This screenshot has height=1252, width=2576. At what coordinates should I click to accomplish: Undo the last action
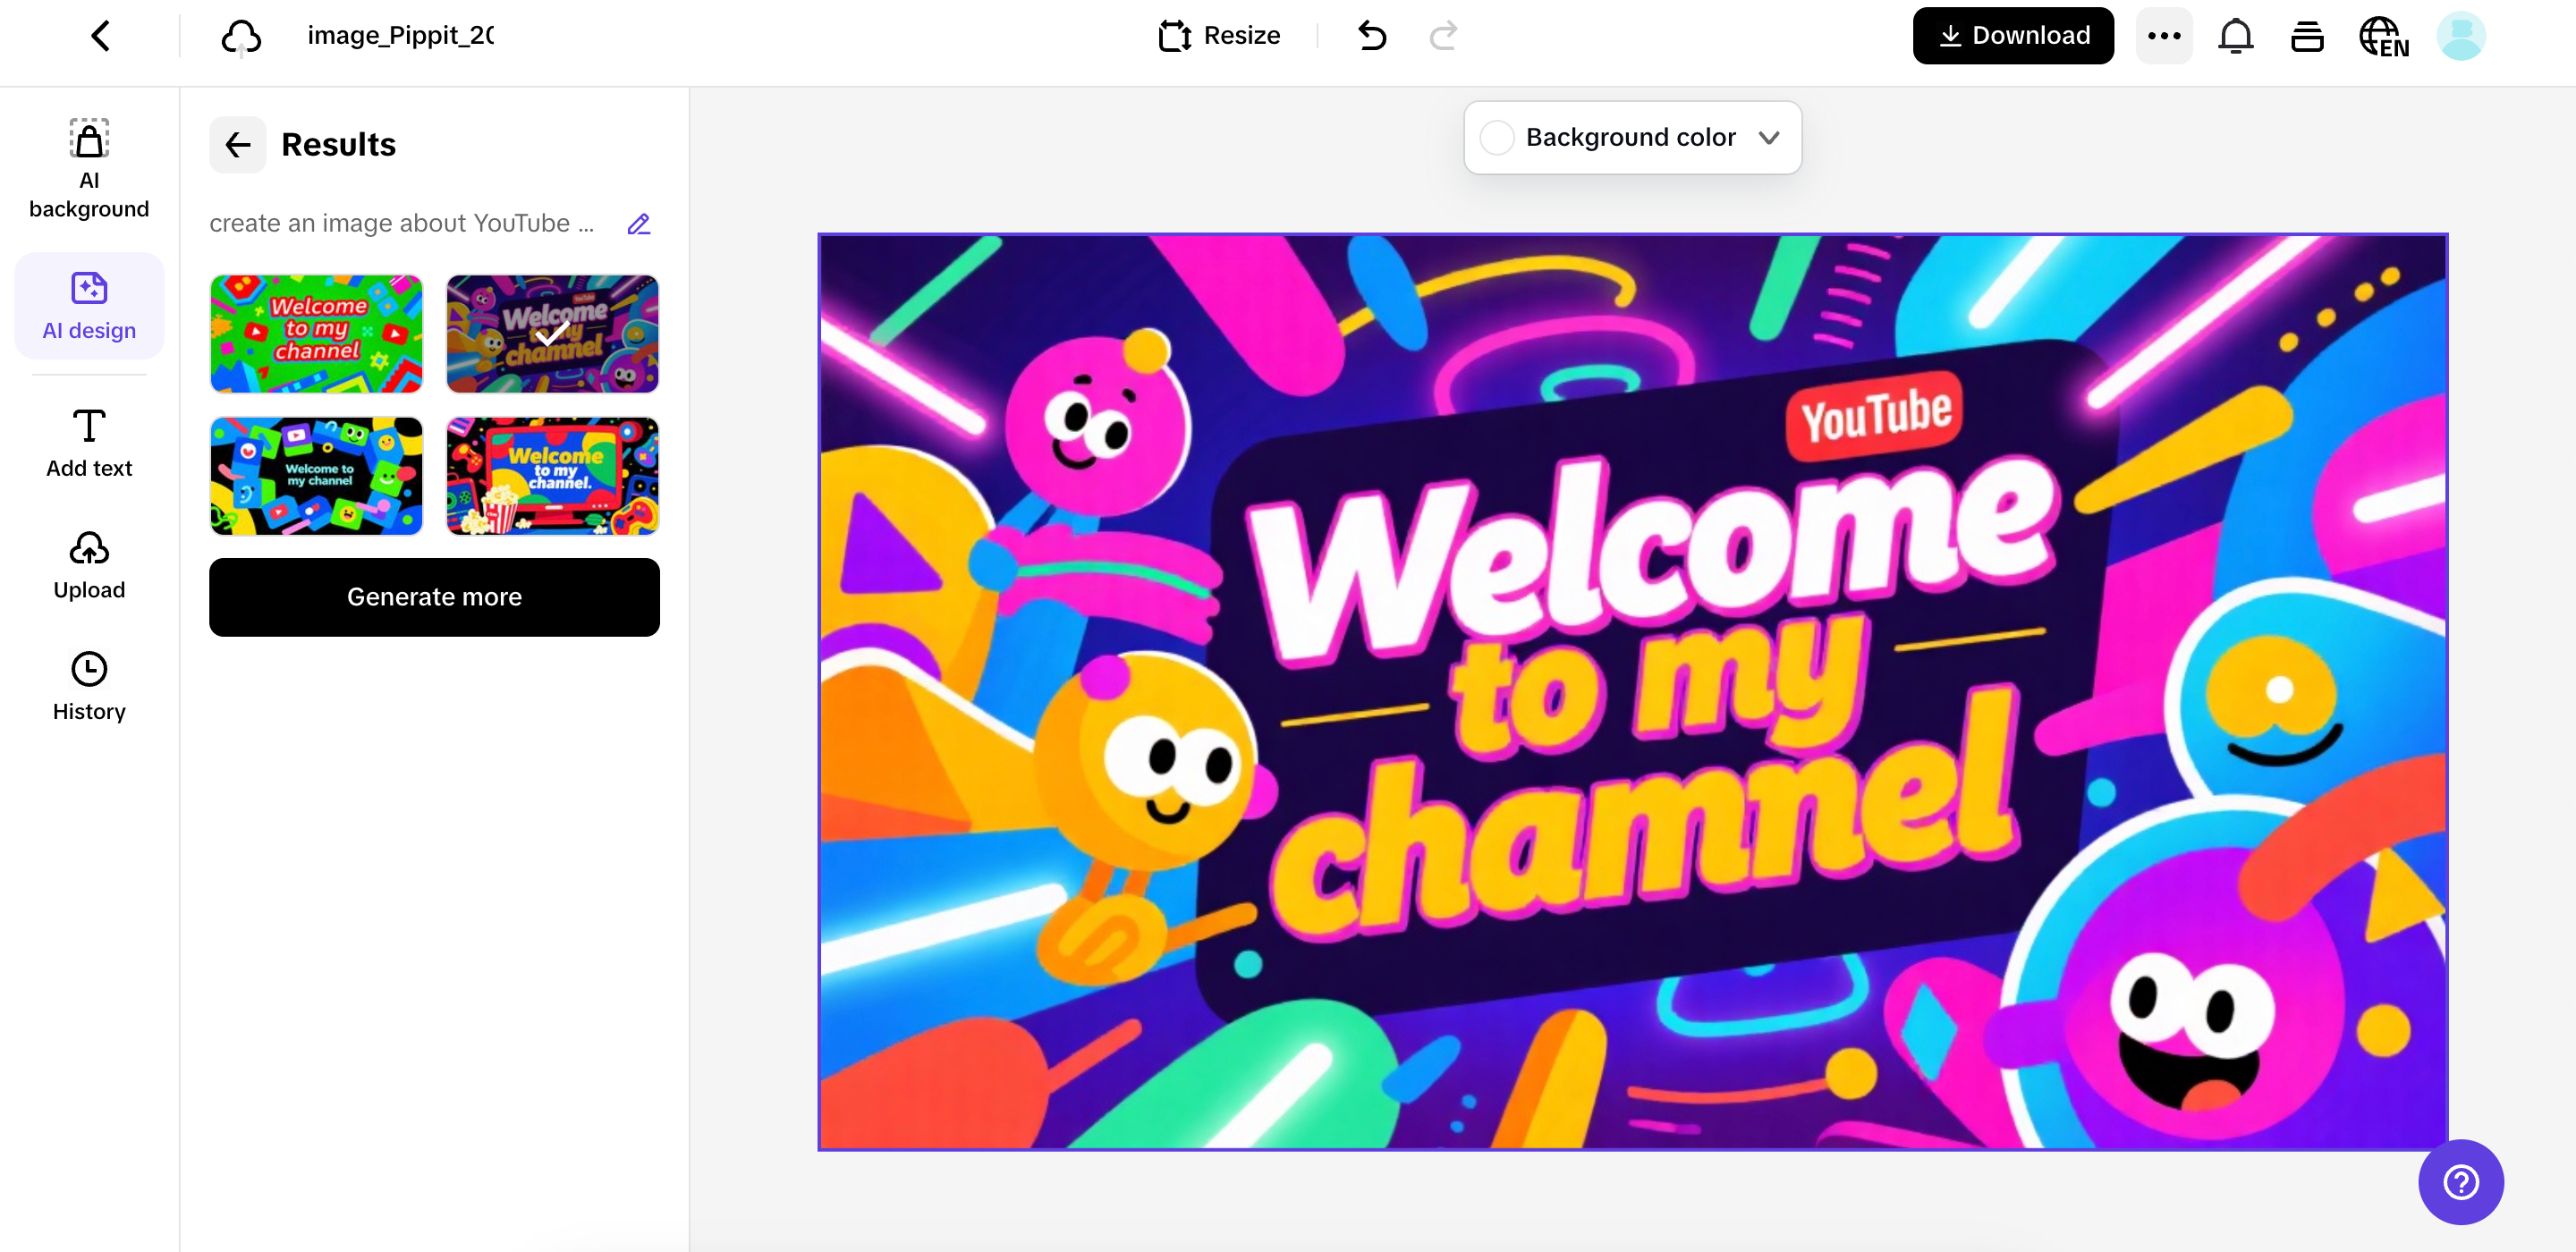[x=1372, y=36]
